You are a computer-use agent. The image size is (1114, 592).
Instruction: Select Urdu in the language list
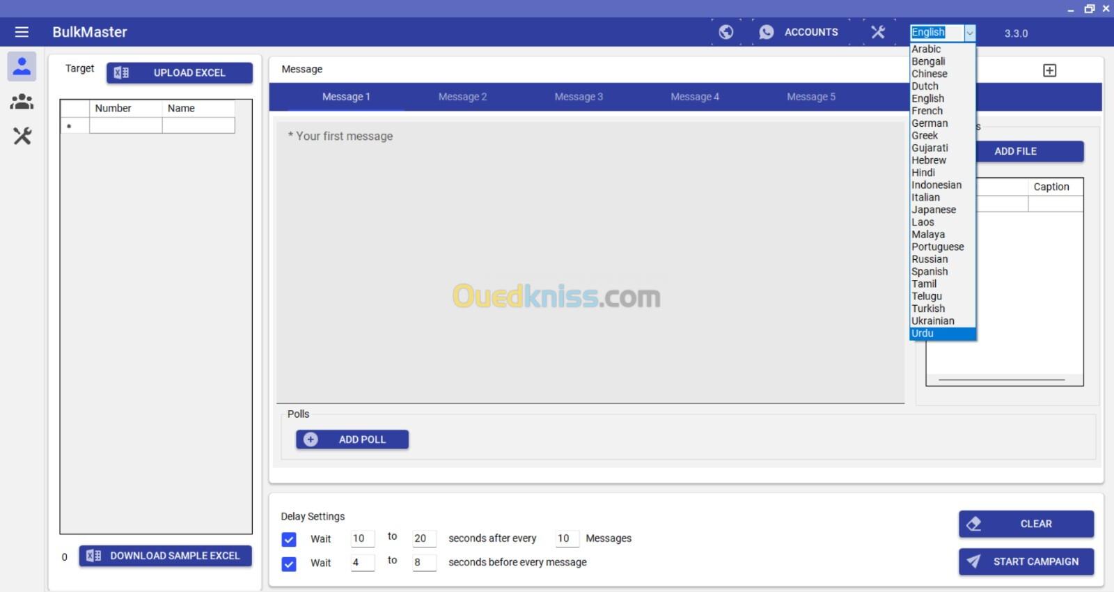point(943,334)
